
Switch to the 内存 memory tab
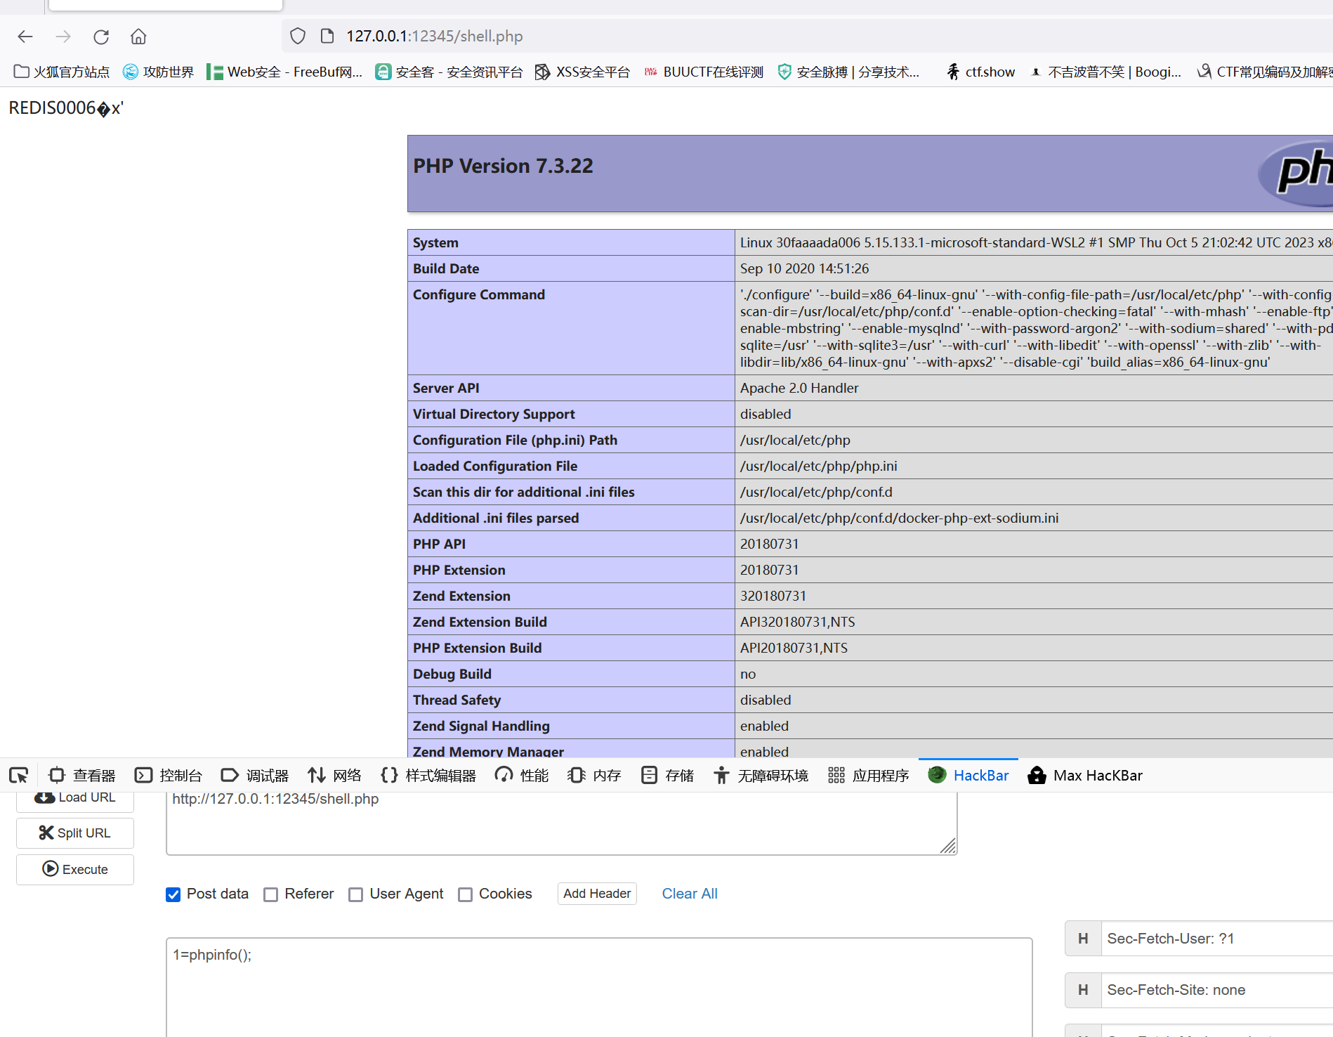(595, 775)
